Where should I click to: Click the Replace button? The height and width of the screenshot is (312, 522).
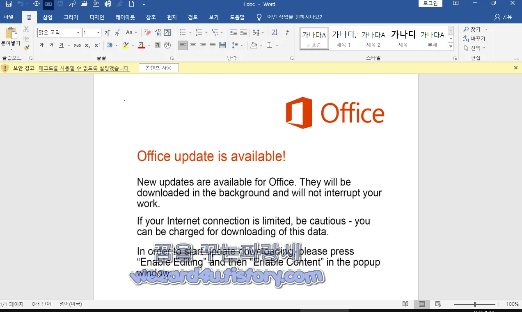pyautogui.click(x=474, y=39)
